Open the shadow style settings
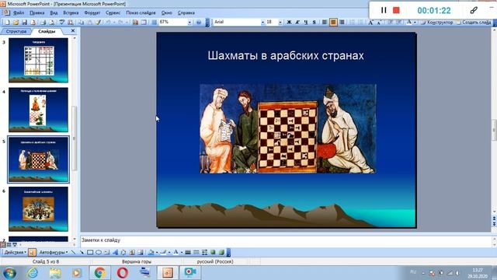497x280 pixels. tap(213, 252)
